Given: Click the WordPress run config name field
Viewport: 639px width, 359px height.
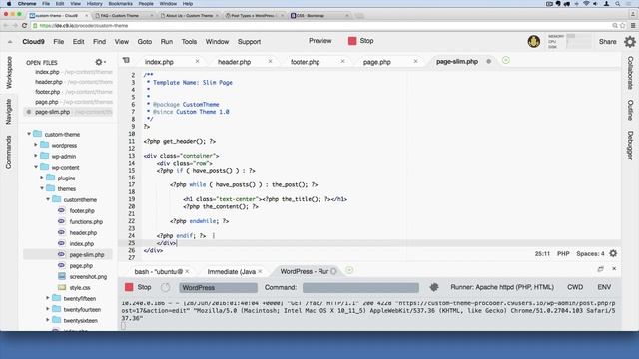Looking at the screenshot, I should click(218, 288).
